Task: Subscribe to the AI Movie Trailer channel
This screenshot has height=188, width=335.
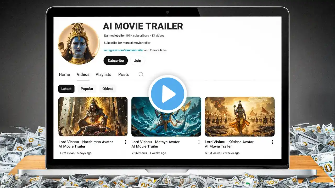Action: tap(116, 61)
